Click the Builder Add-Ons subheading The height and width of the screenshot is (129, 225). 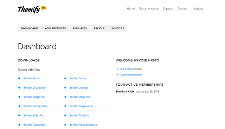click(x=29, y=70)
